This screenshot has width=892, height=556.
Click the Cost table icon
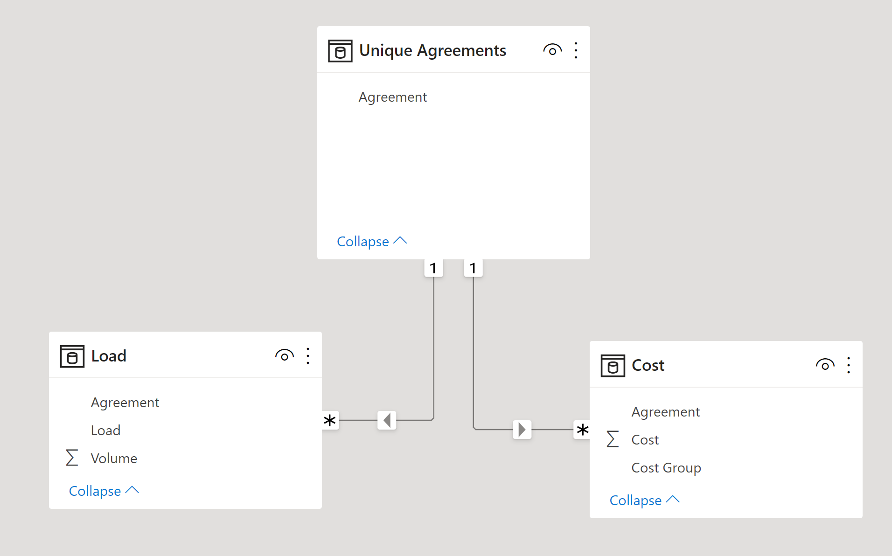613,366
